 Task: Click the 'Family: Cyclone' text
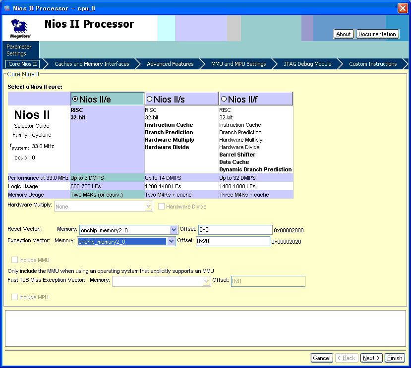32,135
